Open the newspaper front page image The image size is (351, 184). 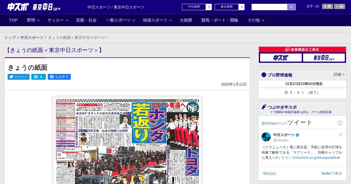coord(127,140)
